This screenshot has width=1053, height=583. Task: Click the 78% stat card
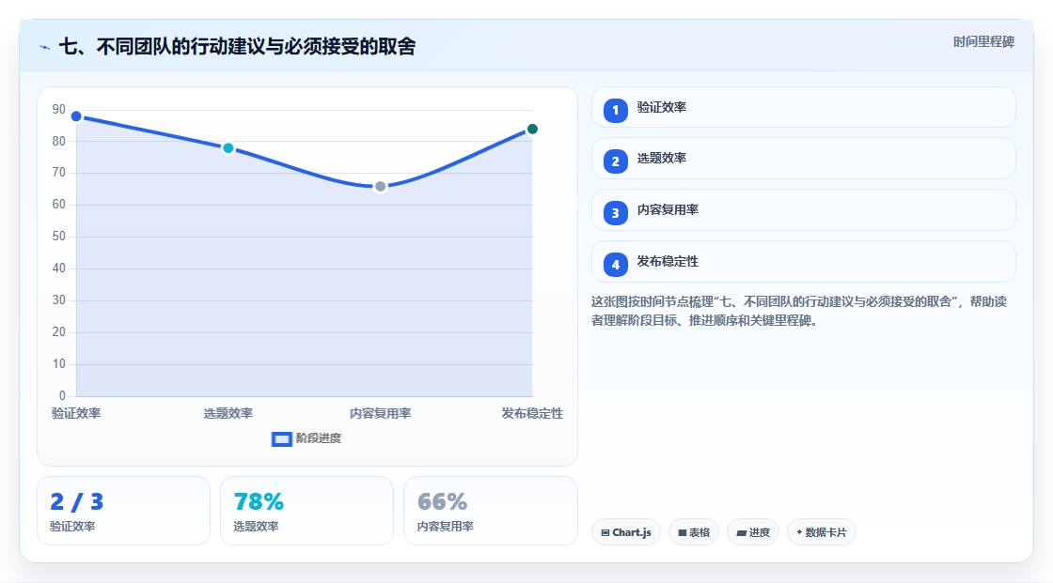tap(306, 512)
